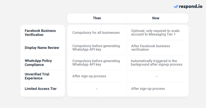
Task: Click the Limited Access Tier row label
Action: pos(41,89)
